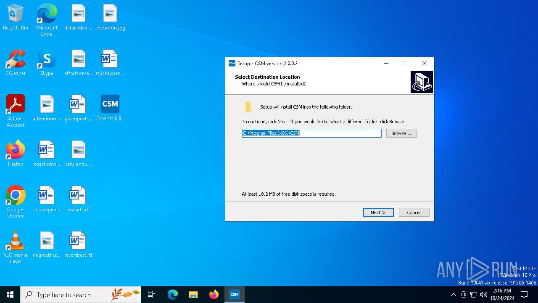538x303 pixels.
Task: Open the Recycle Bin desktop icon
Action: [16, 18]
